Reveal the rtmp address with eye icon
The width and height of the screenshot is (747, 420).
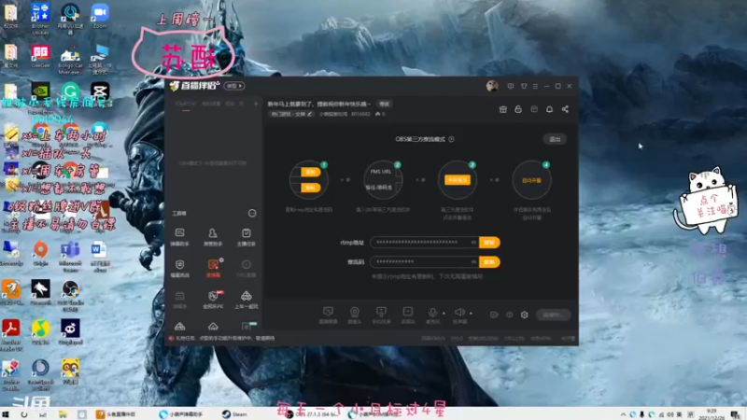[x=473, y=243]
